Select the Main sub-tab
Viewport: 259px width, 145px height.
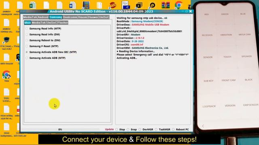coord(28,23)
